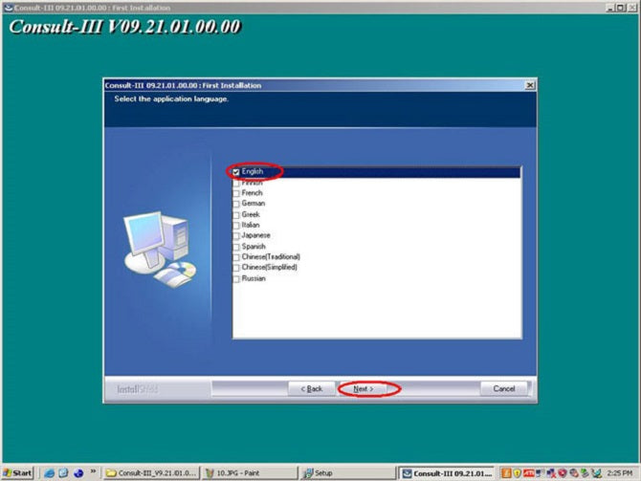Maximize the outer Consult-III window
The width and height of the screenshot is (641, 481).
click(621, 8)
